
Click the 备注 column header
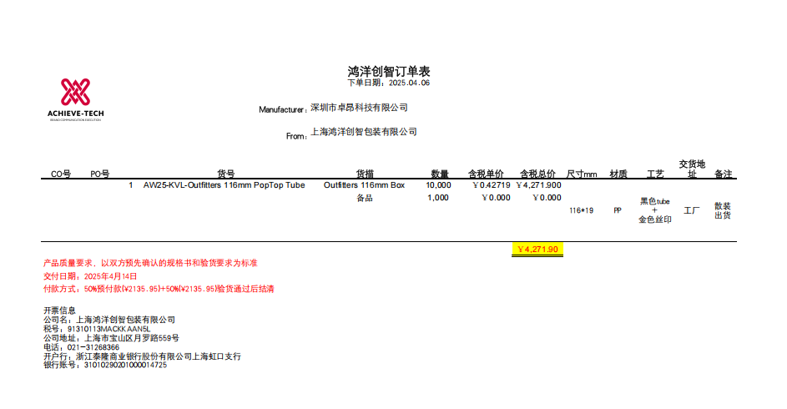pyautogui.click(x=724, y=174)
